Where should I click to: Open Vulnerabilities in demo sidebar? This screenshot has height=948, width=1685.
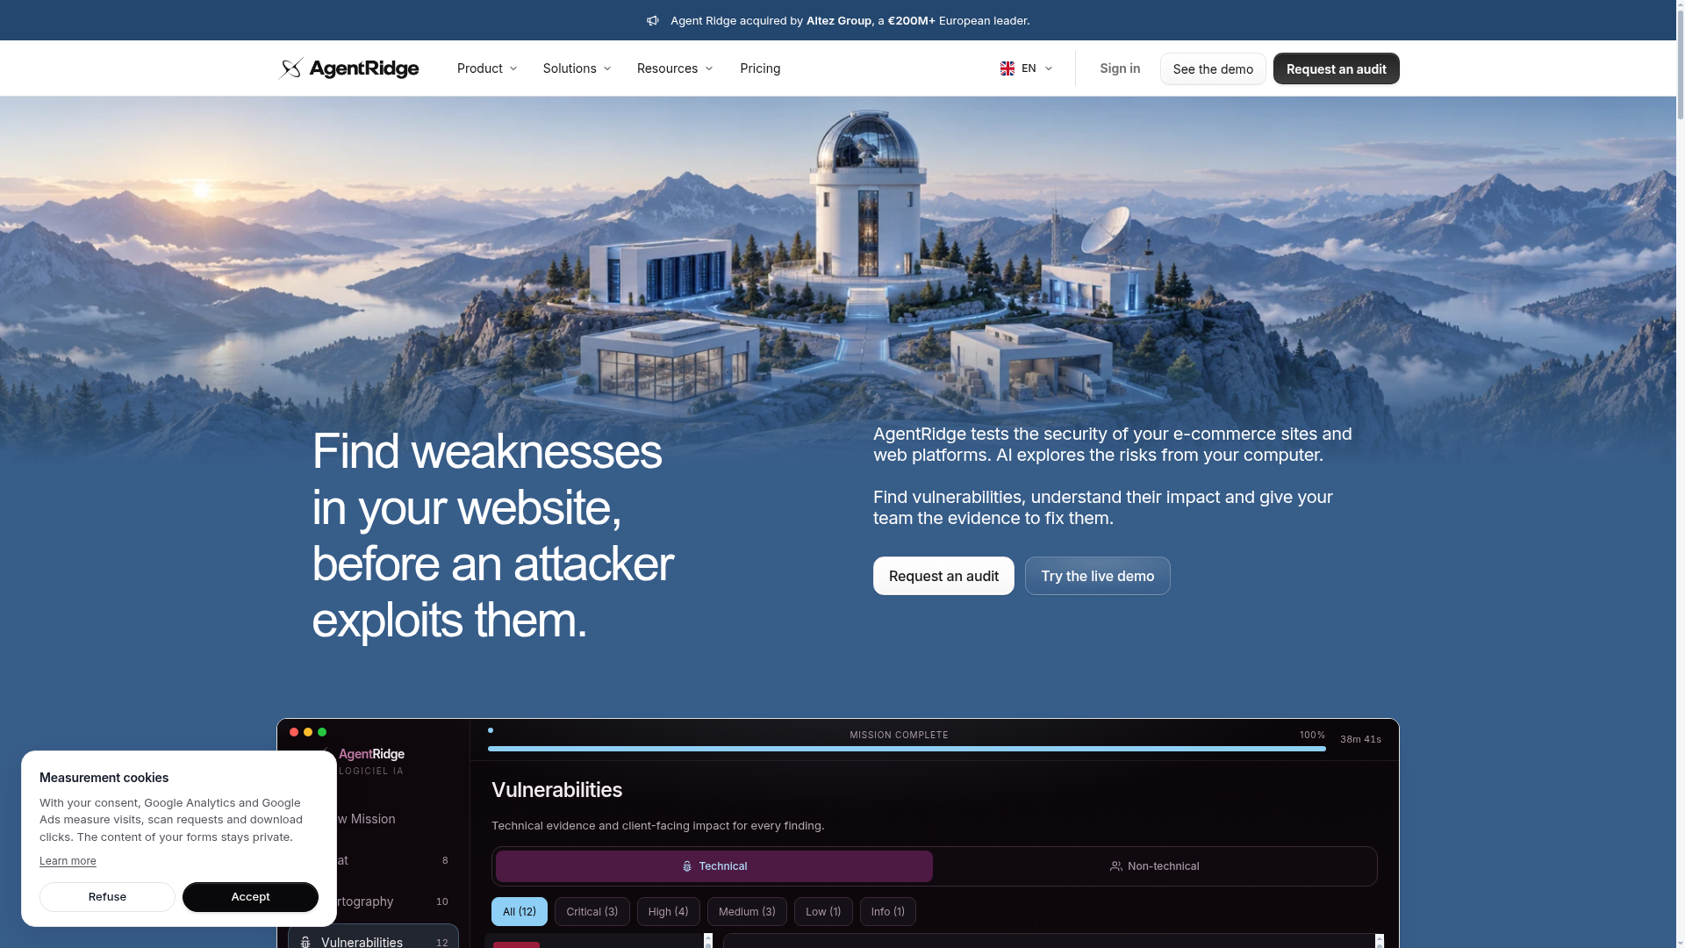373,937
